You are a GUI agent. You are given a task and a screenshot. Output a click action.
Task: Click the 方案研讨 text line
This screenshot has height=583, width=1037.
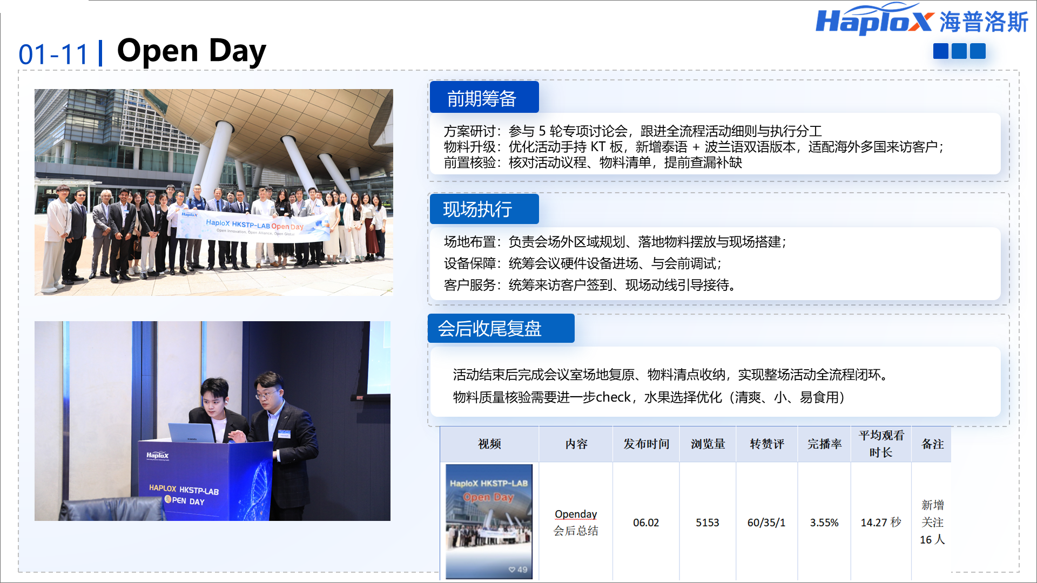(632, 131)
